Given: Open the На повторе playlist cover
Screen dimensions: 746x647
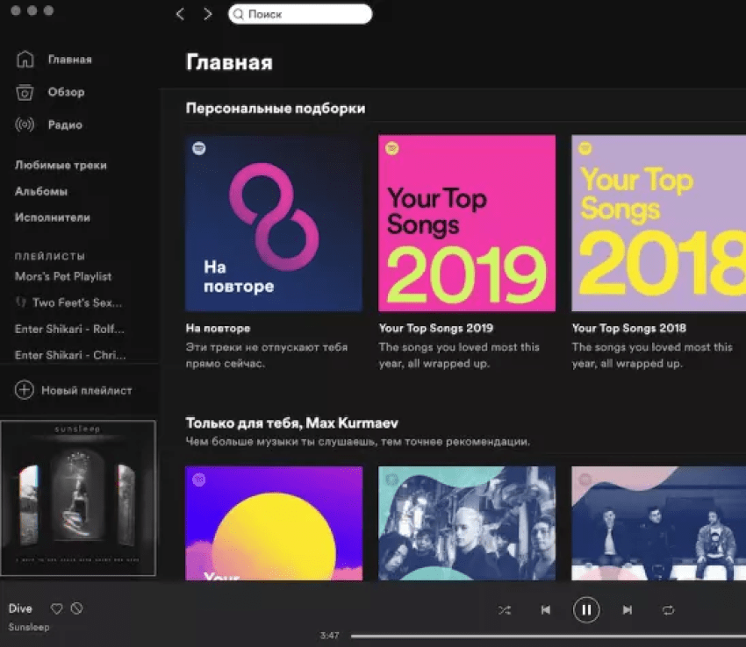Looking at the screenshot, I should [274, 224].
